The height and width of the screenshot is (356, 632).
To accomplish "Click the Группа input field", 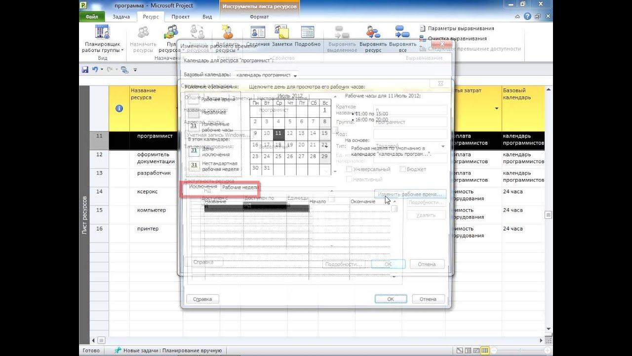I will (x=410, y=122).
